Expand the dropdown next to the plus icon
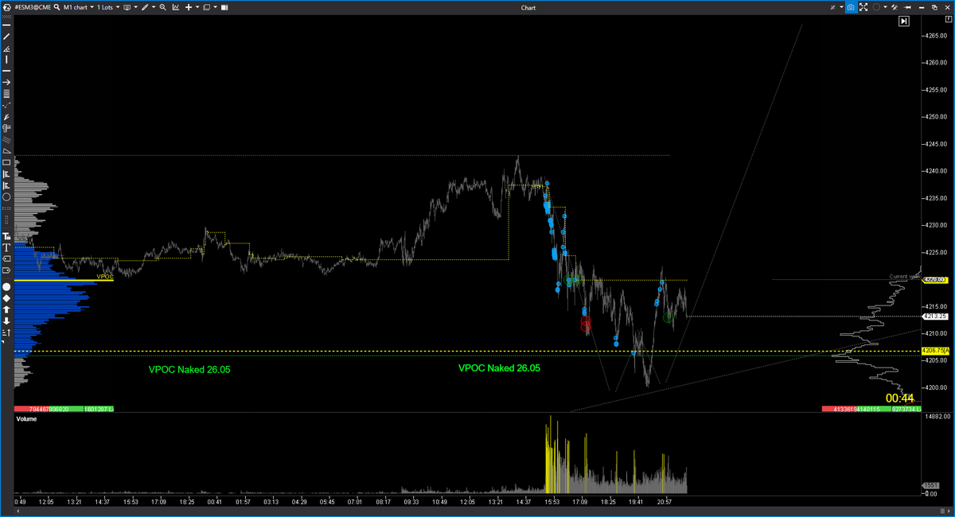Viewport: 955px width, 517px height. point(197,7)
